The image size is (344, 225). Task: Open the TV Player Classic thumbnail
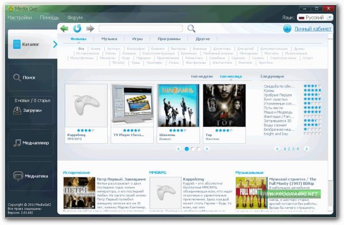(x=132, y=106)
